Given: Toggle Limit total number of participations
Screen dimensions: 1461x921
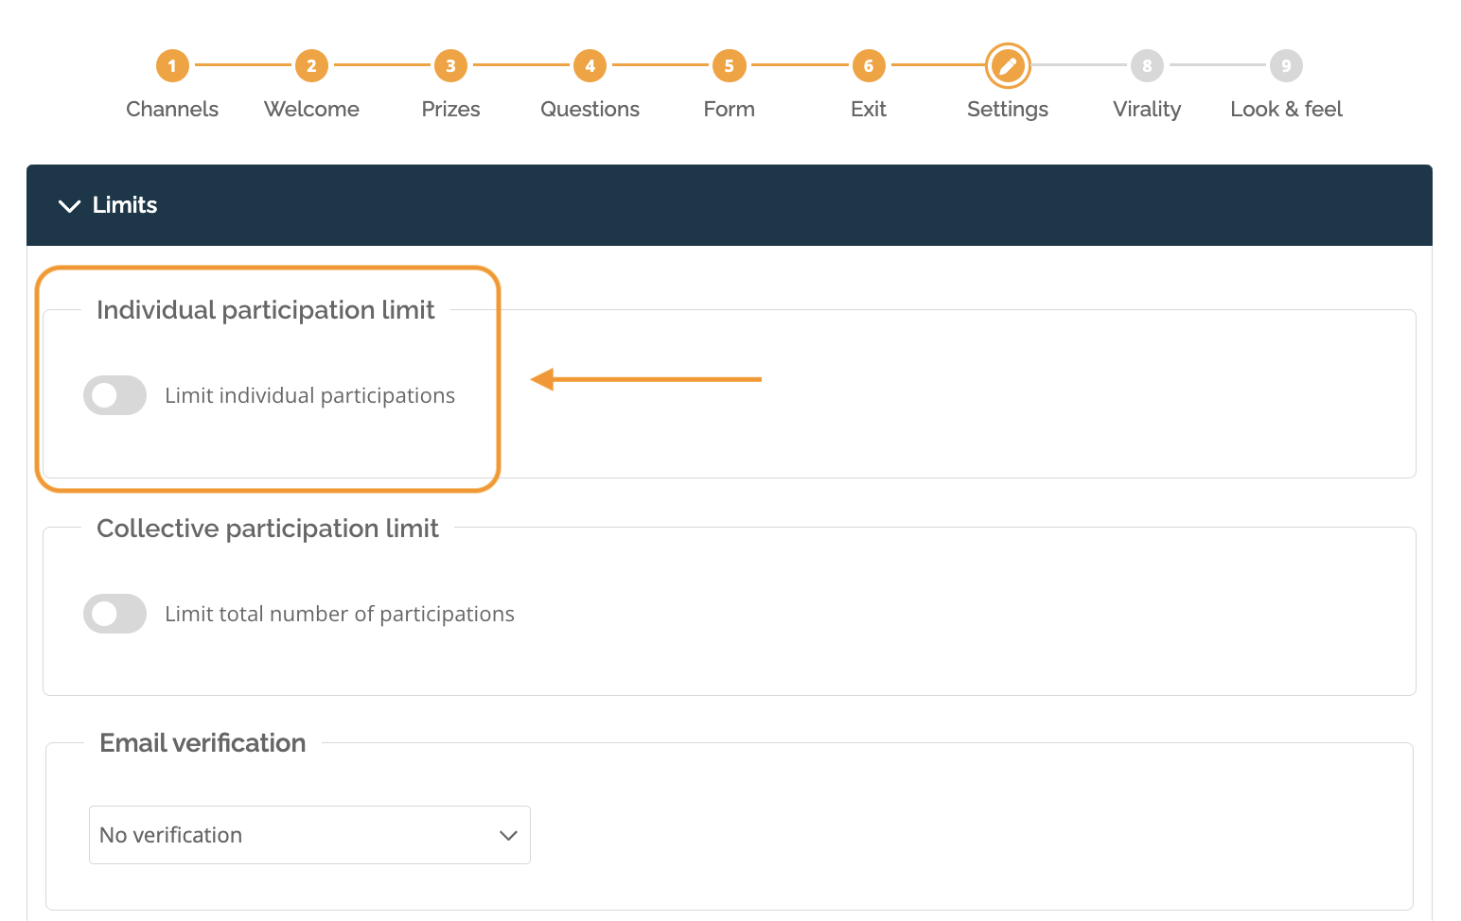Looking at the screenshot, I should [x=115, y=614].
